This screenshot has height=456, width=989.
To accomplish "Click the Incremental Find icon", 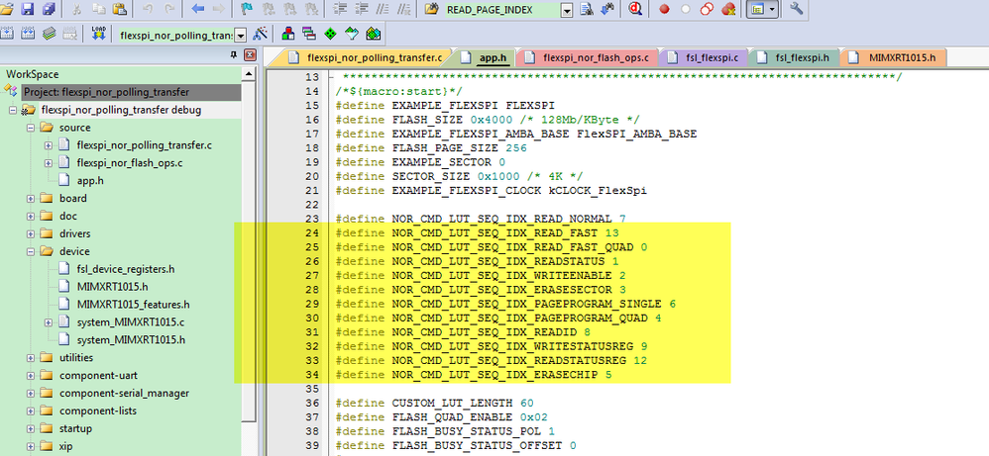I will [608, 9].
